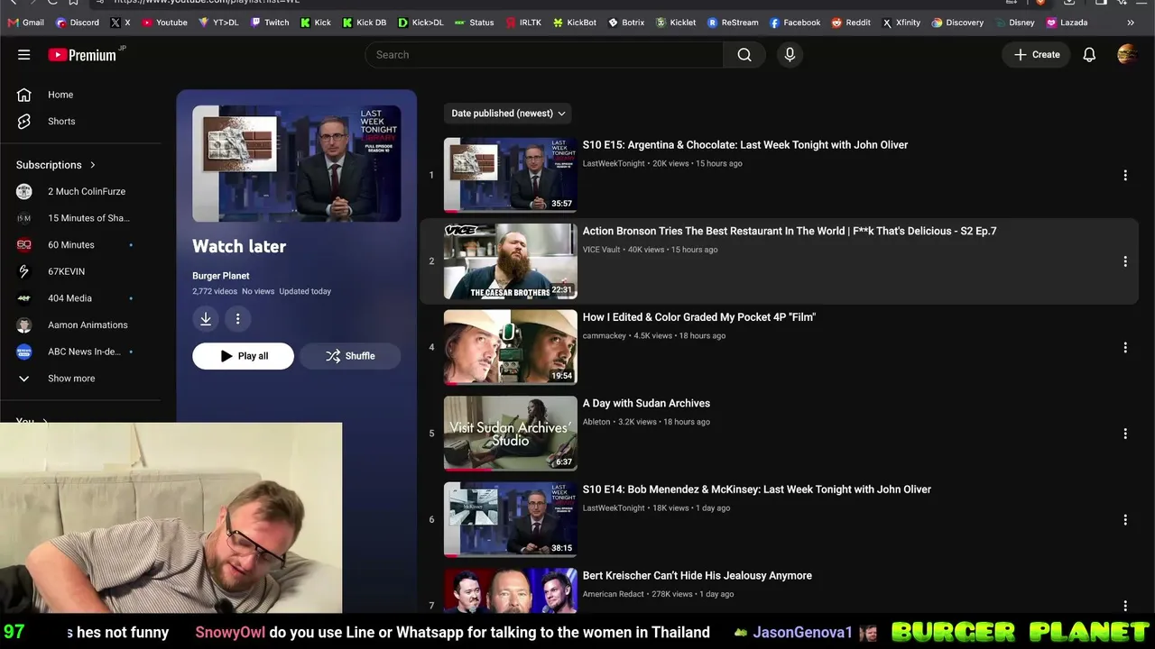The image size is (1155, 649).
Task: Expand Subscriptions with the chevron arrow
Action: coord(92,165)
